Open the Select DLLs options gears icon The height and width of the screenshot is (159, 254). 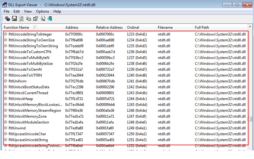7,19
